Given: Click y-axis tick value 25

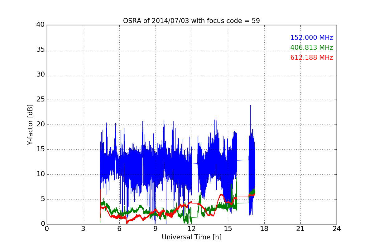Looking at the screenshot, I should [40, 100].
